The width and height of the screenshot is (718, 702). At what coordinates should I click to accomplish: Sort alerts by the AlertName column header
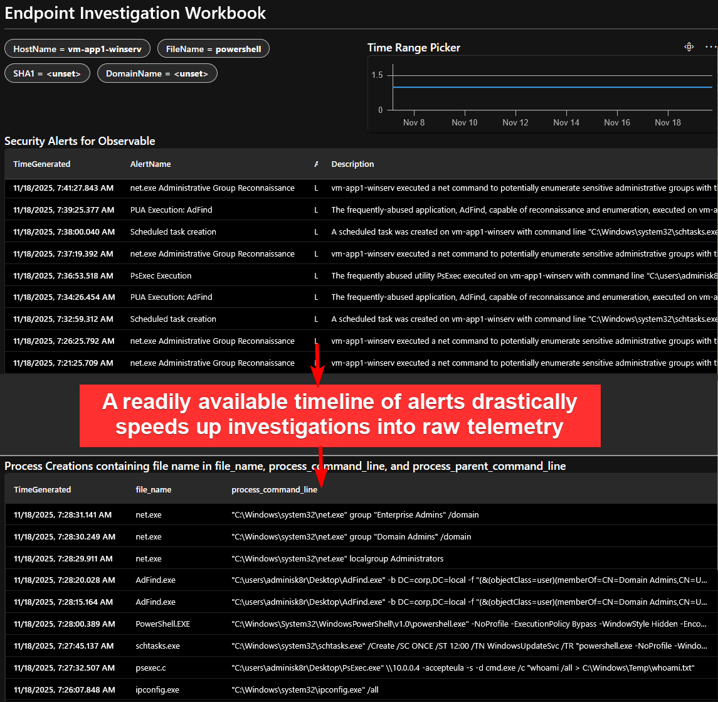click(x=150, y=164)
